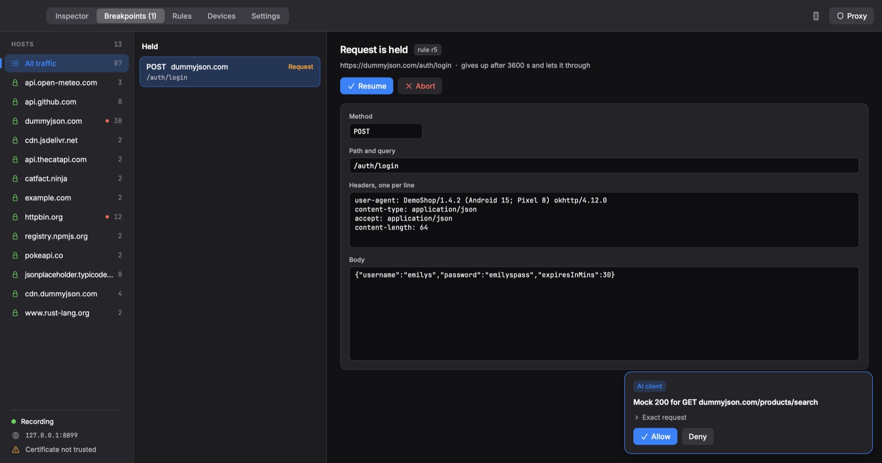Resume the held request
882x463 pixels.
click(x=367, y=86)
